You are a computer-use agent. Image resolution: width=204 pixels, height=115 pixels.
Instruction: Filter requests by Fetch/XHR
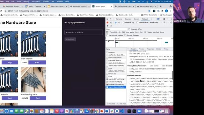click(x=113, y=32)
